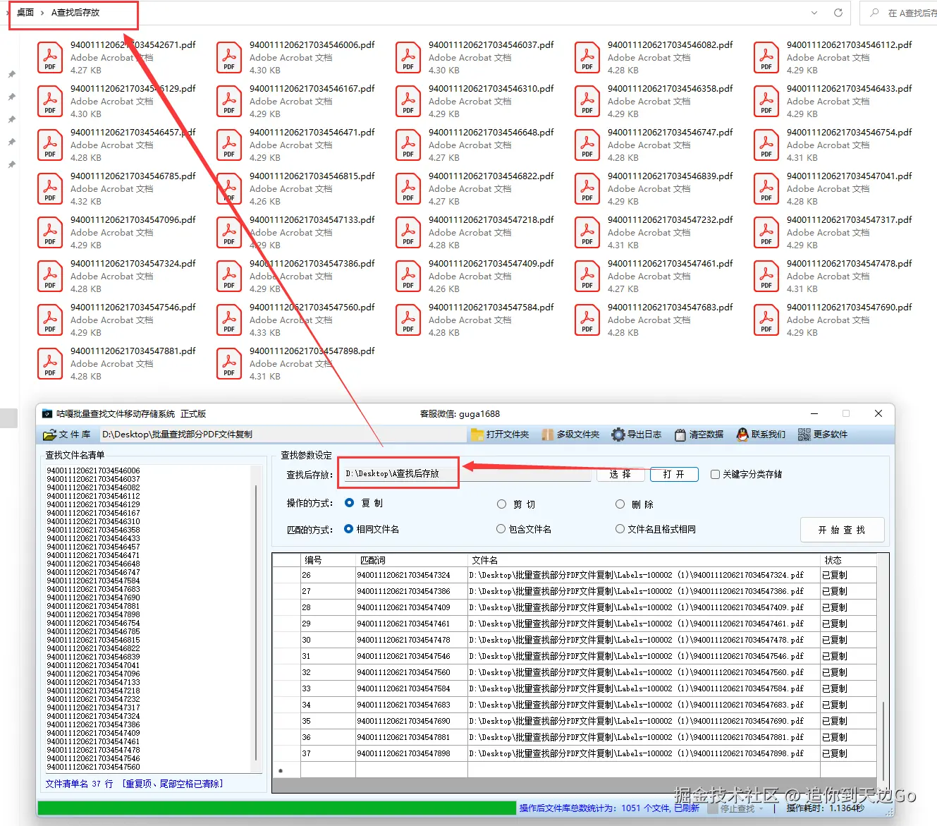Click breadcrumb chevron after 桌面
Viewport: 937px width, 826px height.
(42, 13)
